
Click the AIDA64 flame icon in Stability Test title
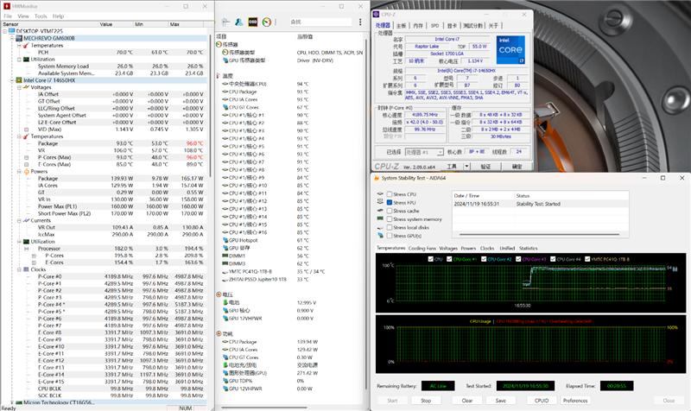click(x=377, y=178)
